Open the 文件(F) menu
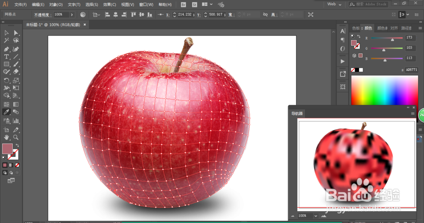424x223 pixels. pyautogui.click(x=20, y=5)
